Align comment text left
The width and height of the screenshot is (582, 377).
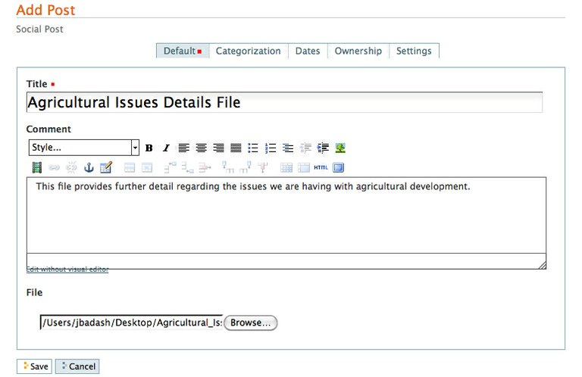(x=184, y=148)
